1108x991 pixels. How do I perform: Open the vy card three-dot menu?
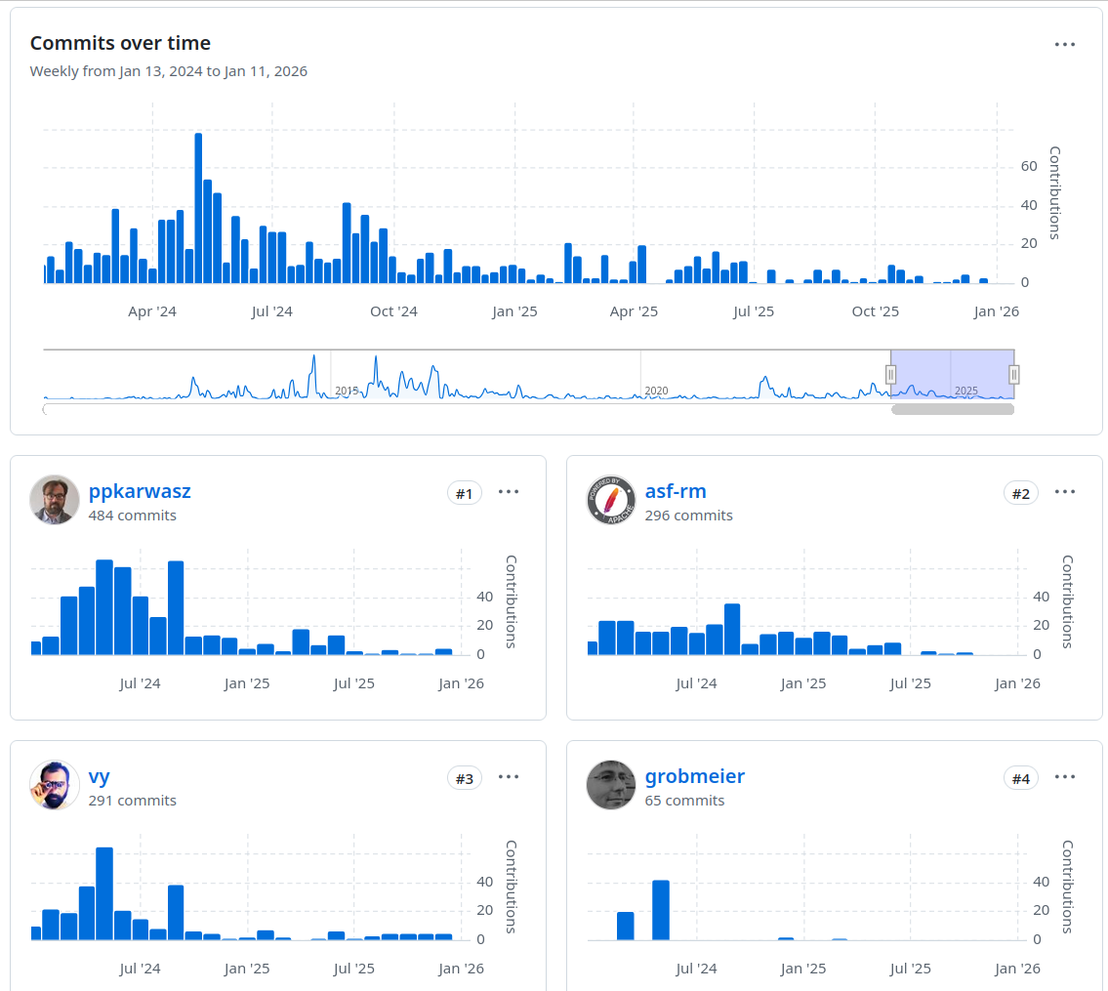pos(508,777)
